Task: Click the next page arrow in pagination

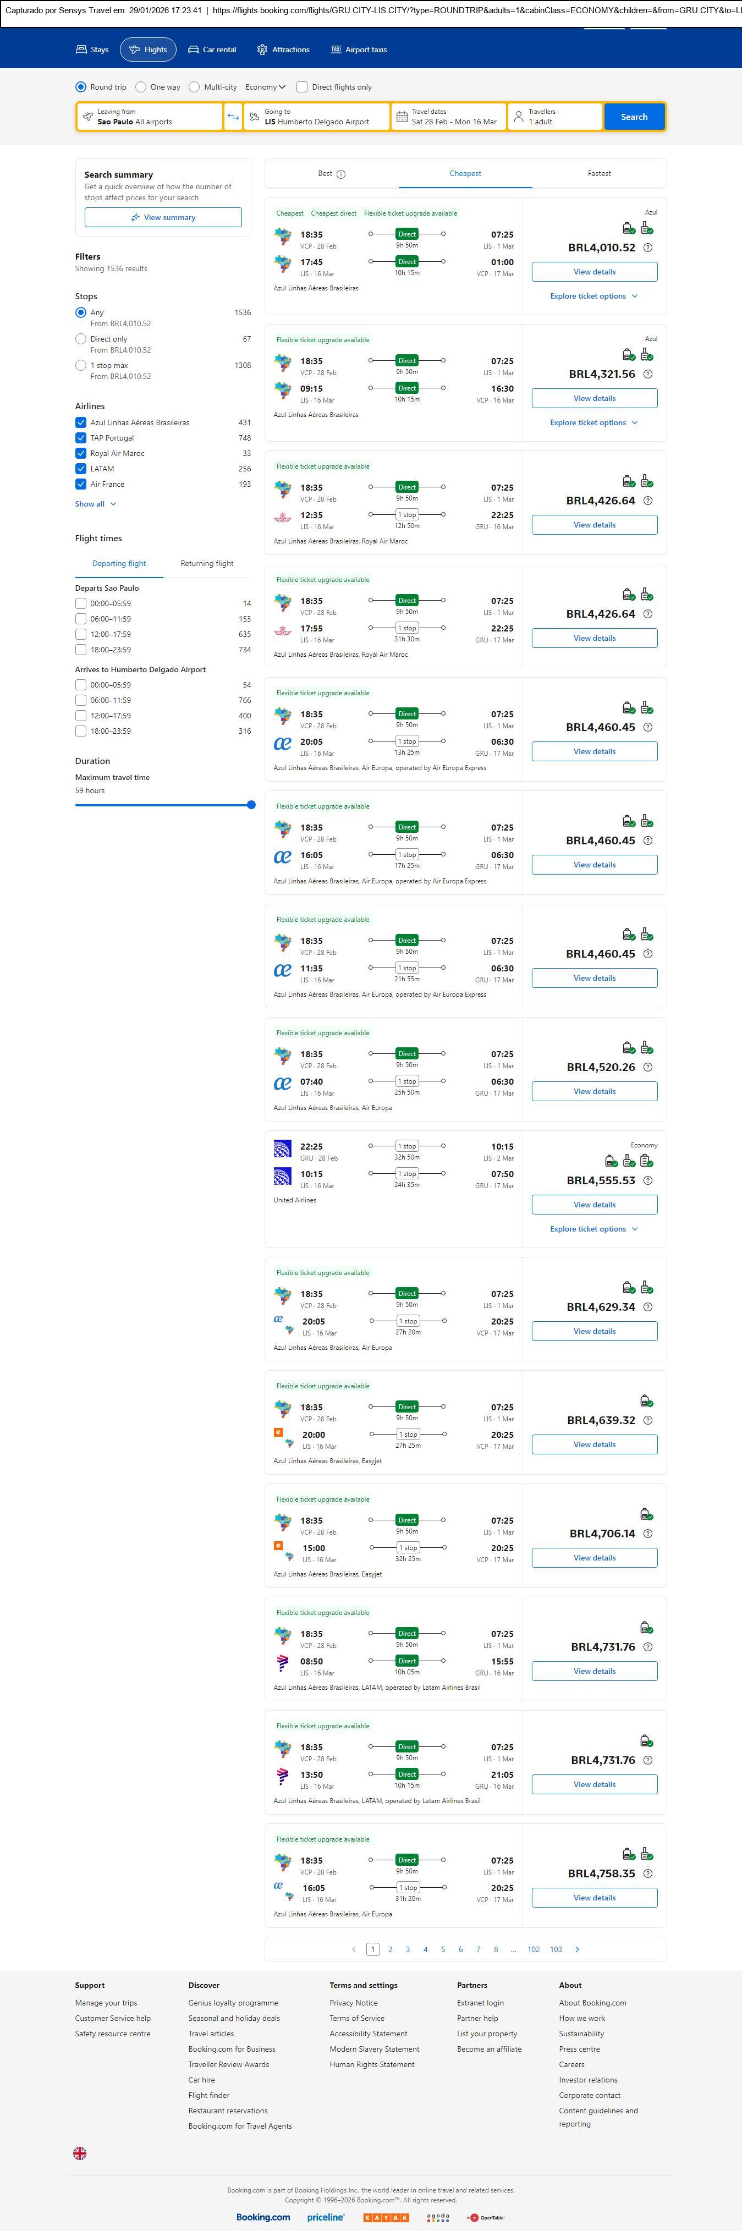Action: (x=578, y=1949)
